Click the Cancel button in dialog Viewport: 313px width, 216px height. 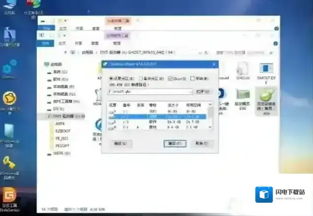200,144
